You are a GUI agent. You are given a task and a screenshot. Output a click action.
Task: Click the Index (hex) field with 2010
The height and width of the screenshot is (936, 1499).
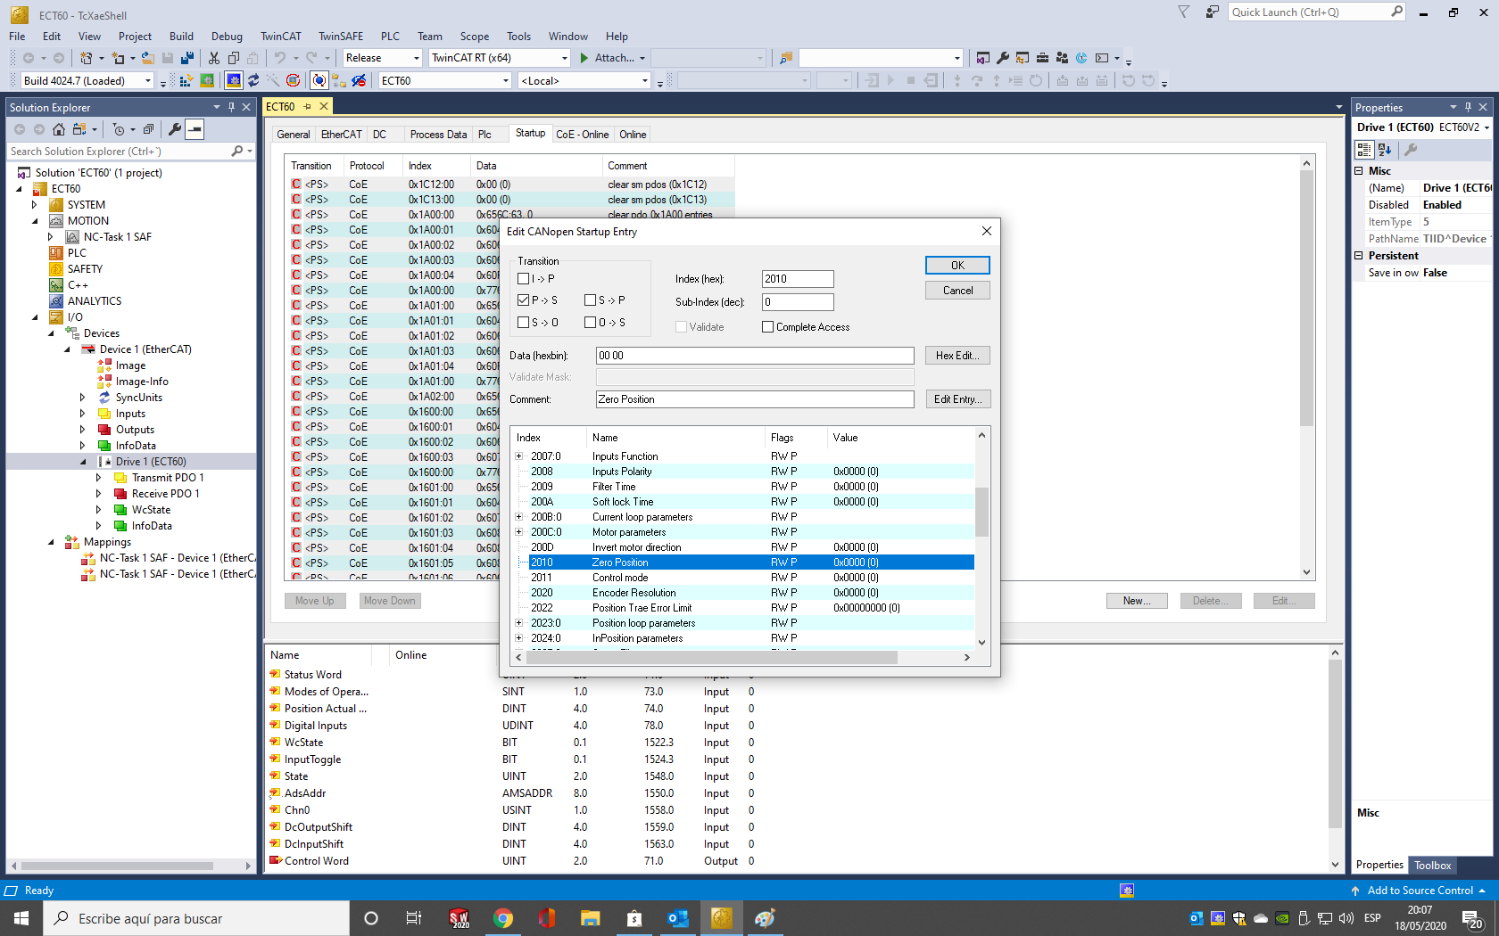798,279
